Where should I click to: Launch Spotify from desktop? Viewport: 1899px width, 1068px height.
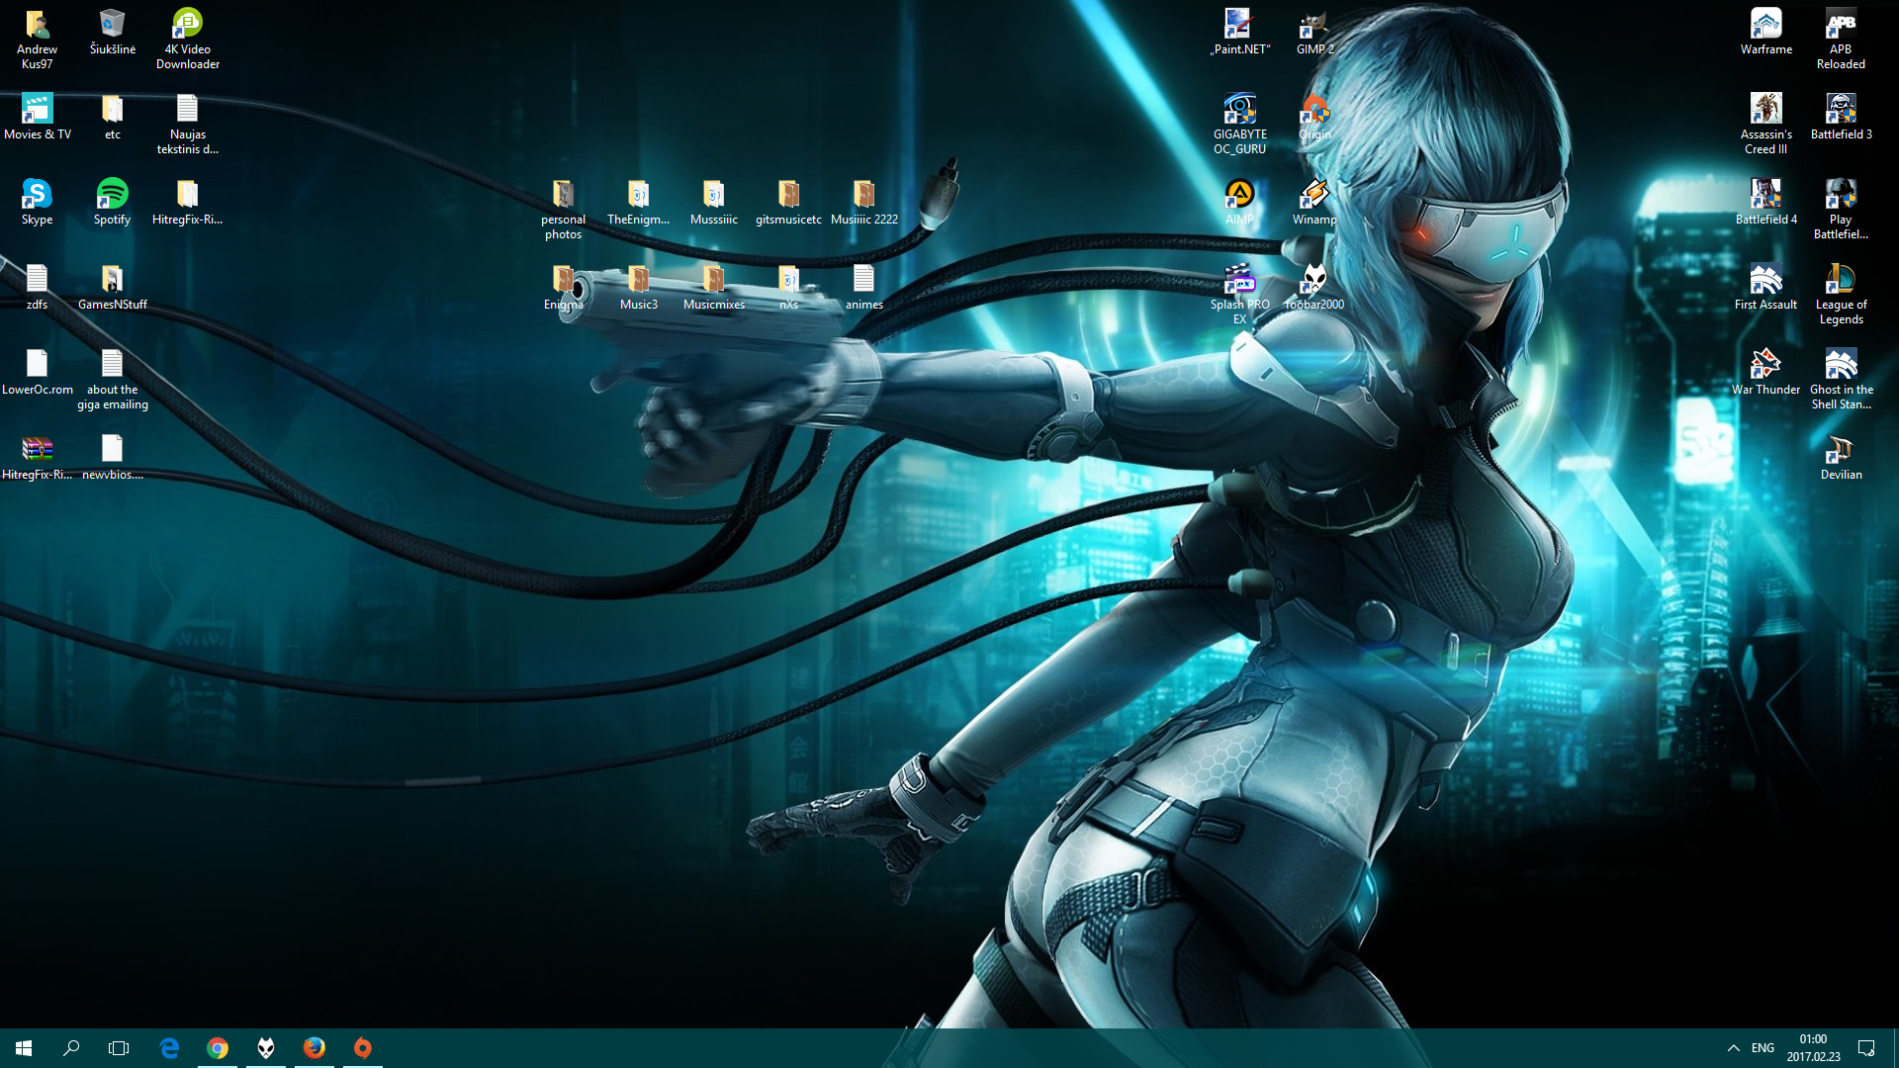(112, 203)
